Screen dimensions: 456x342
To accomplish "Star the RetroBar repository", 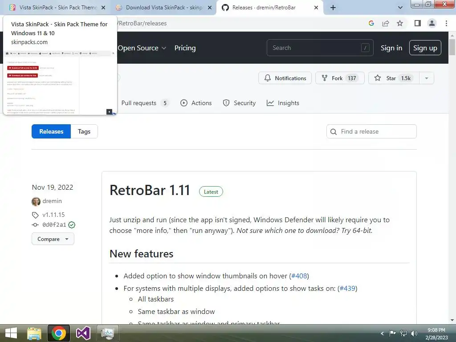I will [394, 78].
